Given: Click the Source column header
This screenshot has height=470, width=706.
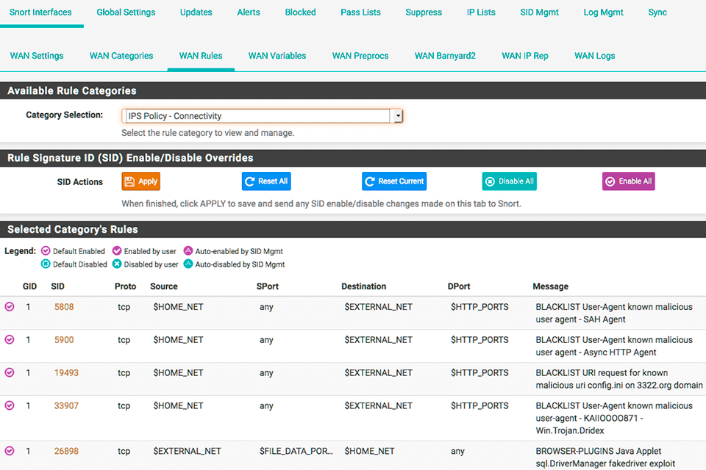Looking at the screenshot, I should coord(164,286).
